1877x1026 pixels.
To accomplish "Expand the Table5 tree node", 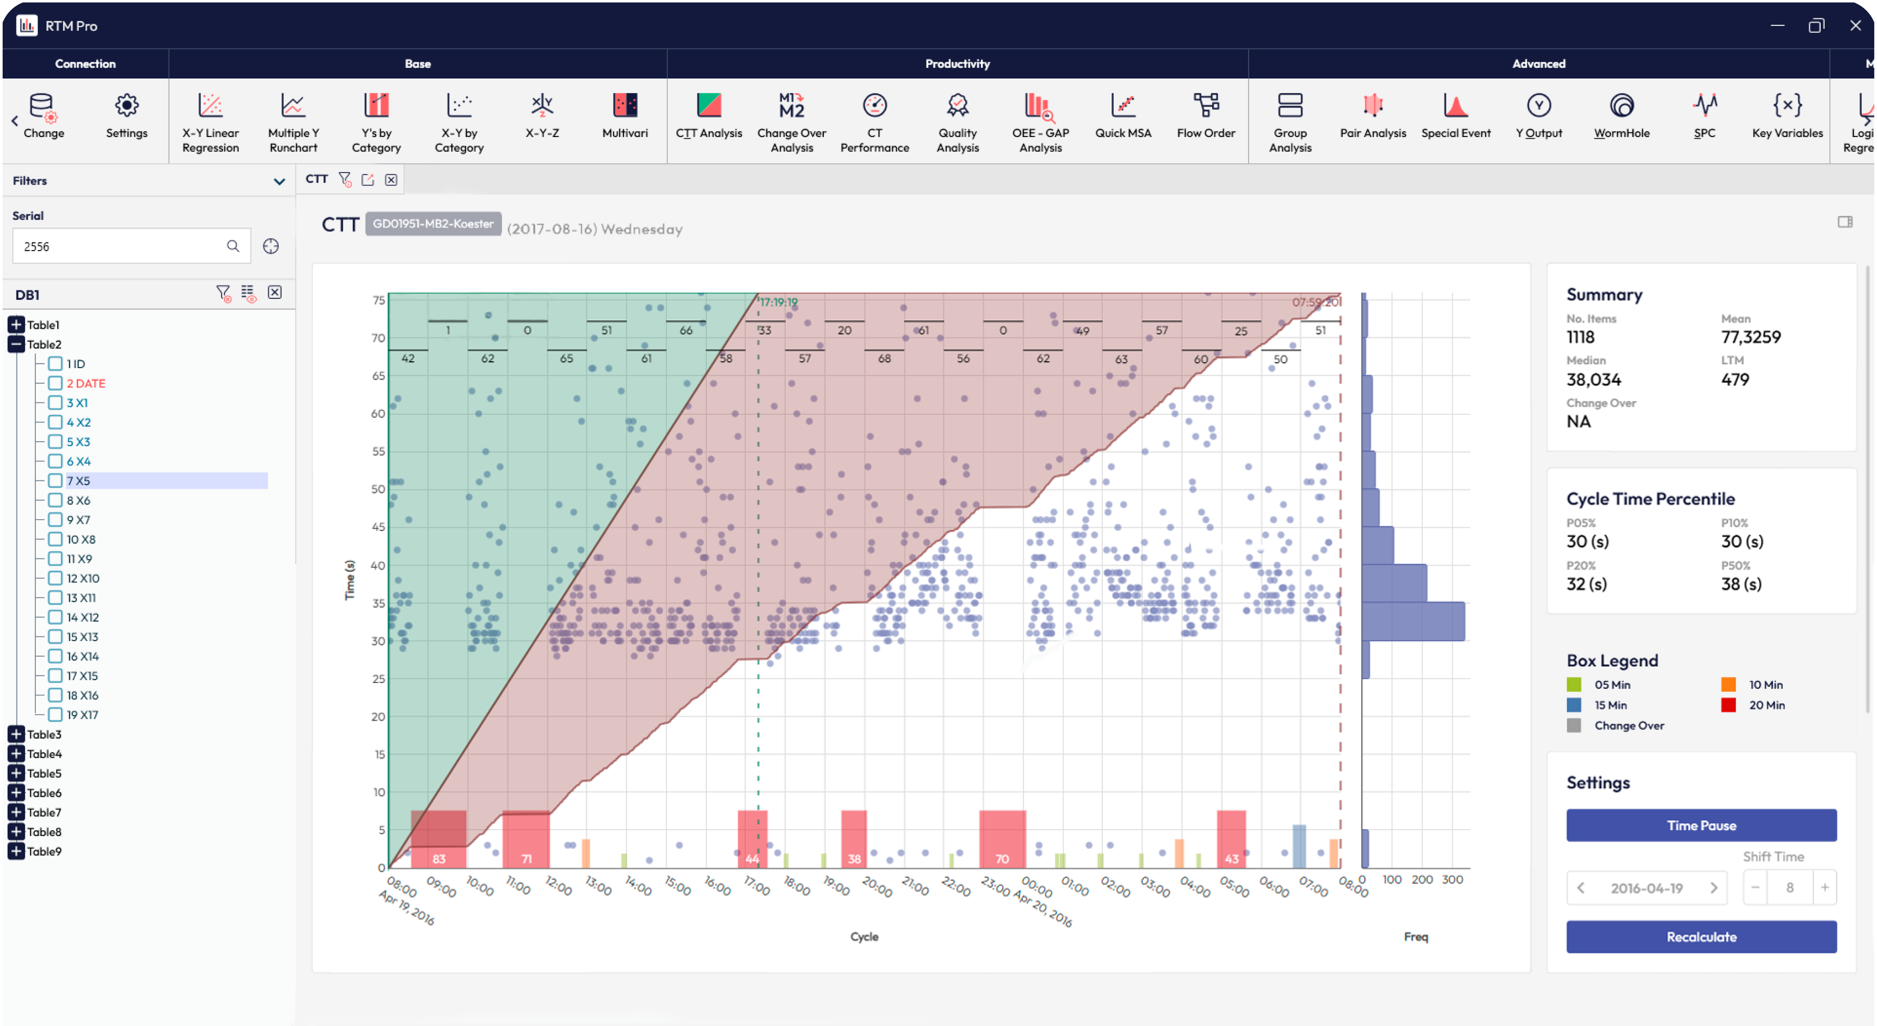I will click(16, 774).
